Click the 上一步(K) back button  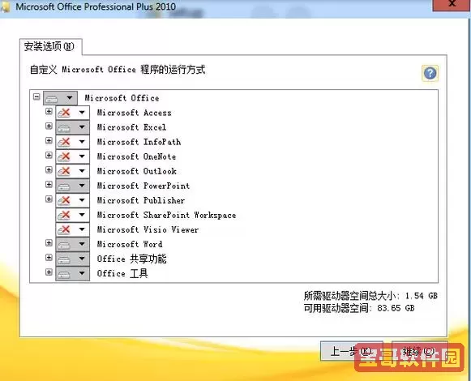[x=351, y=351]
